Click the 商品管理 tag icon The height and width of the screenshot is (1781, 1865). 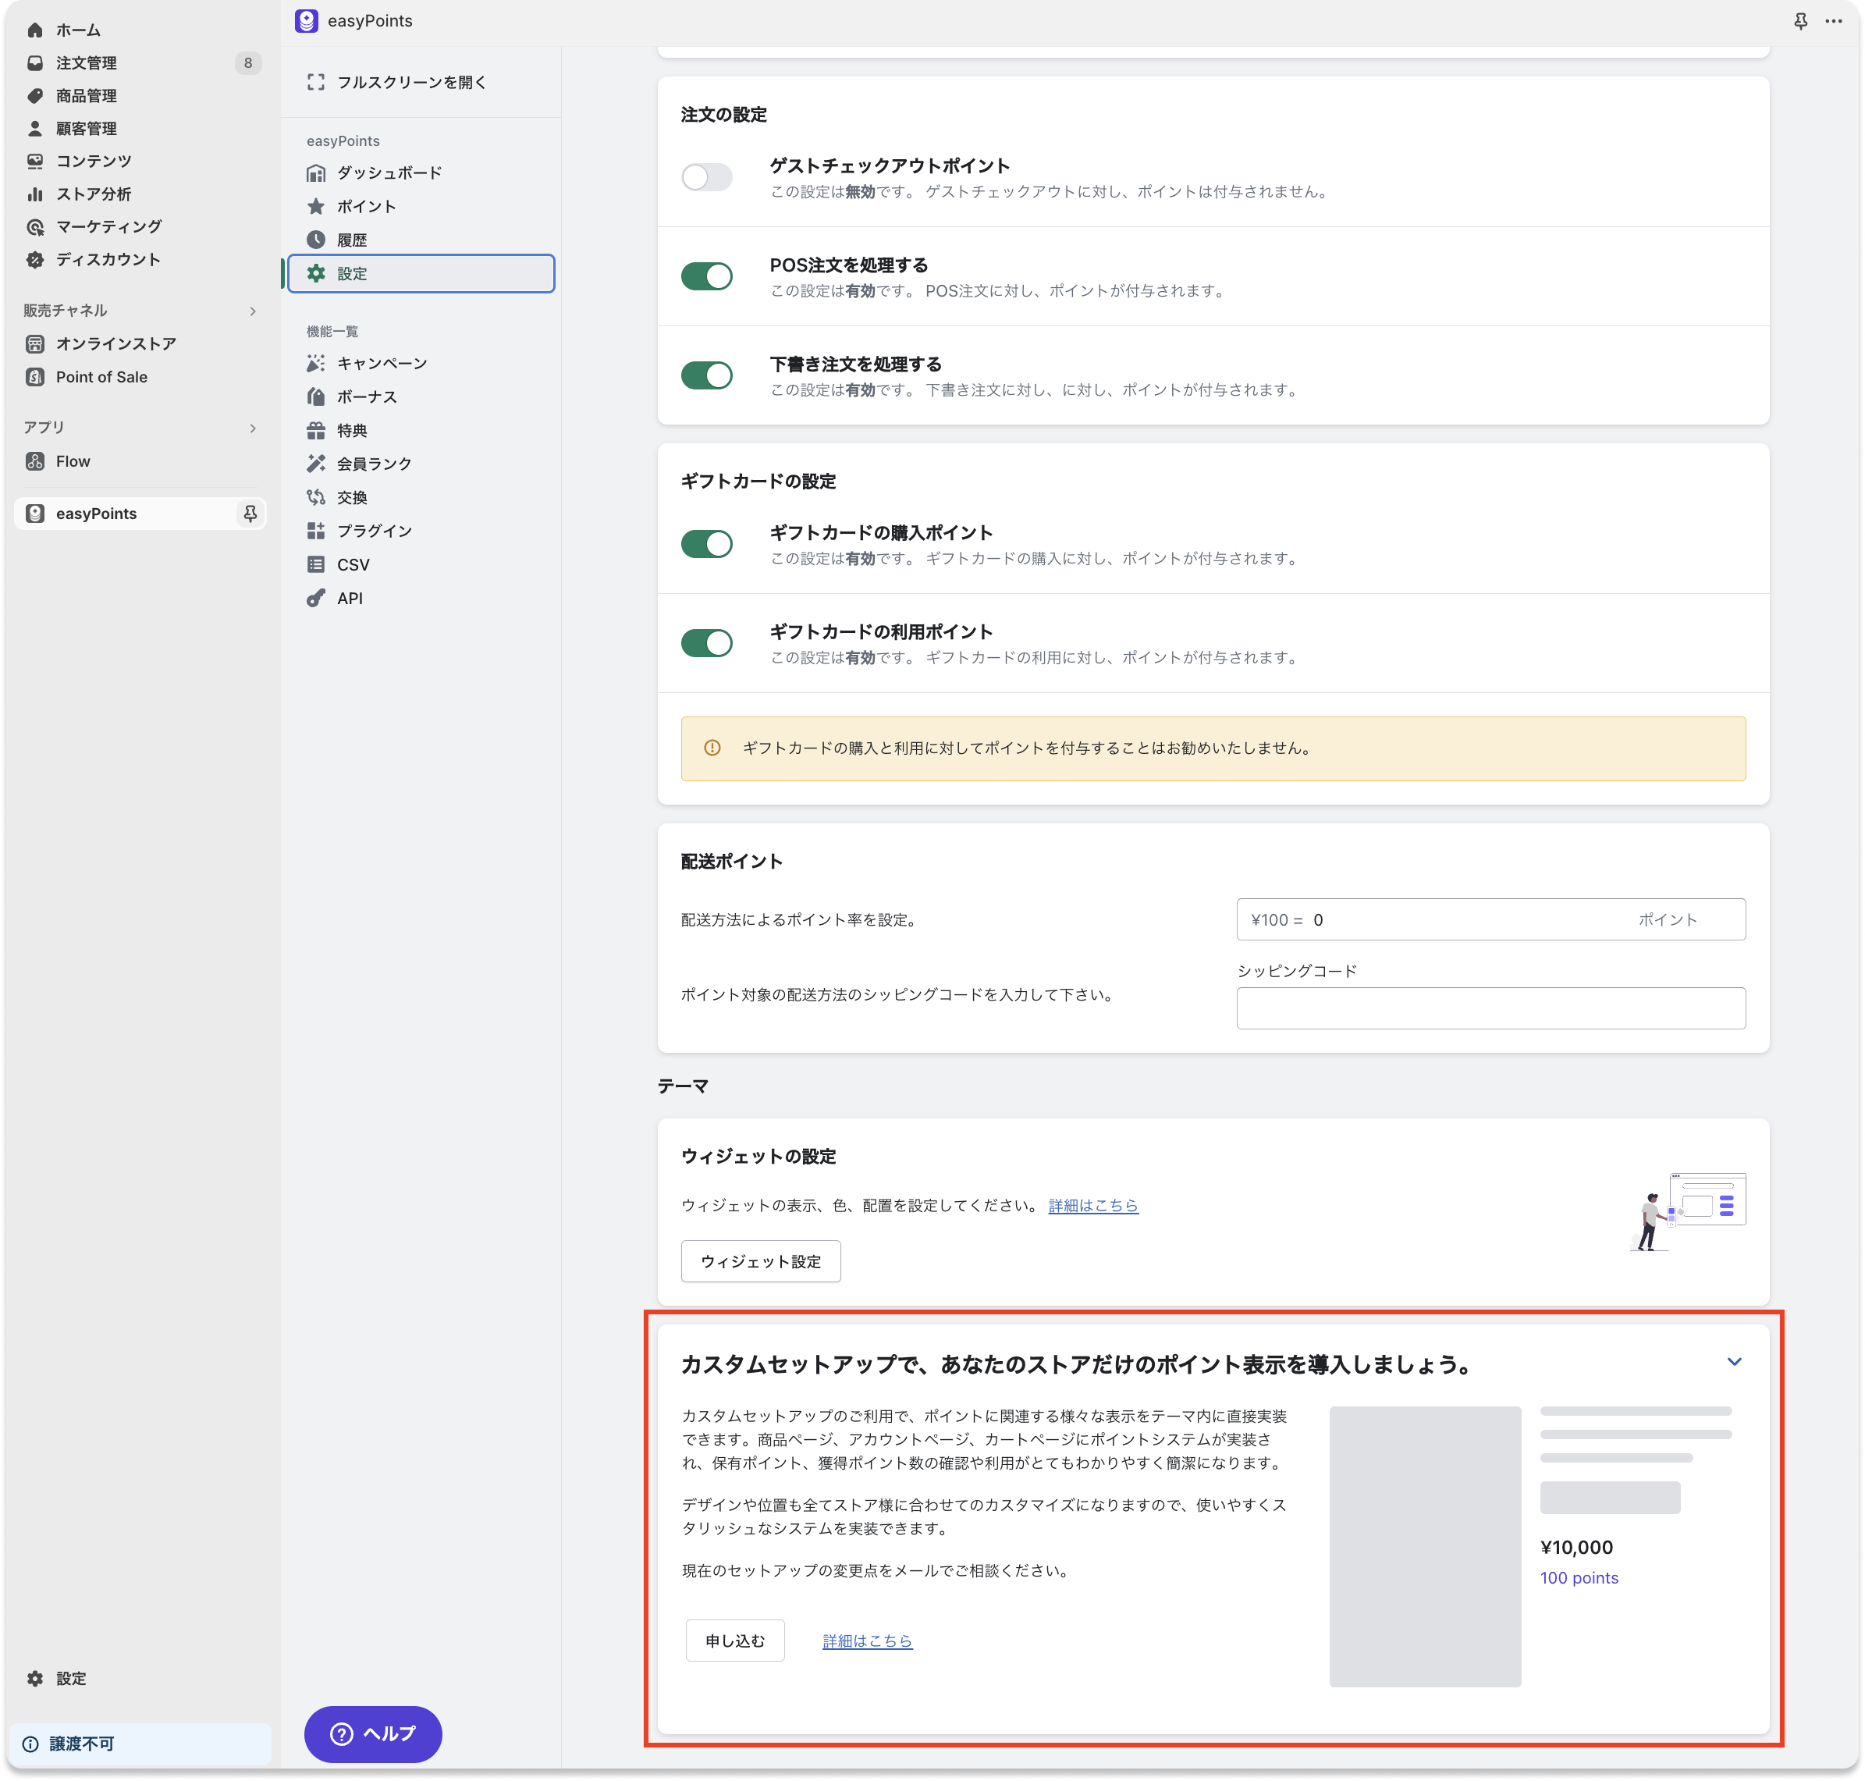35,96
